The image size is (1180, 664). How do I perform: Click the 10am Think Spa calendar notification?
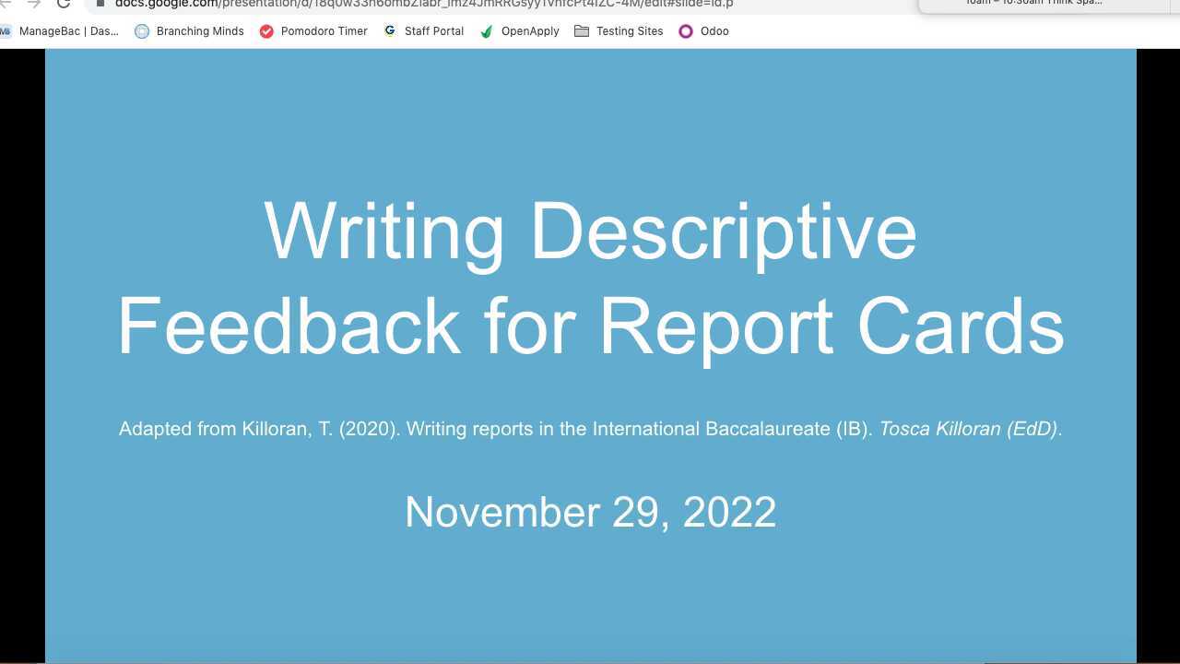(1032, 4)
